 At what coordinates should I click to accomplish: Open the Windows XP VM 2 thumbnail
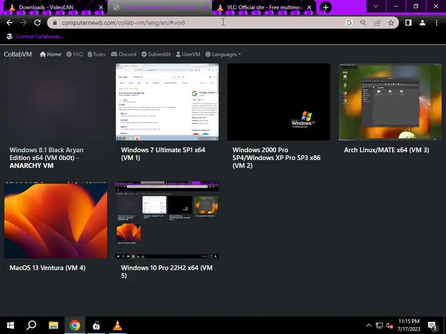[x=279, y=102]
